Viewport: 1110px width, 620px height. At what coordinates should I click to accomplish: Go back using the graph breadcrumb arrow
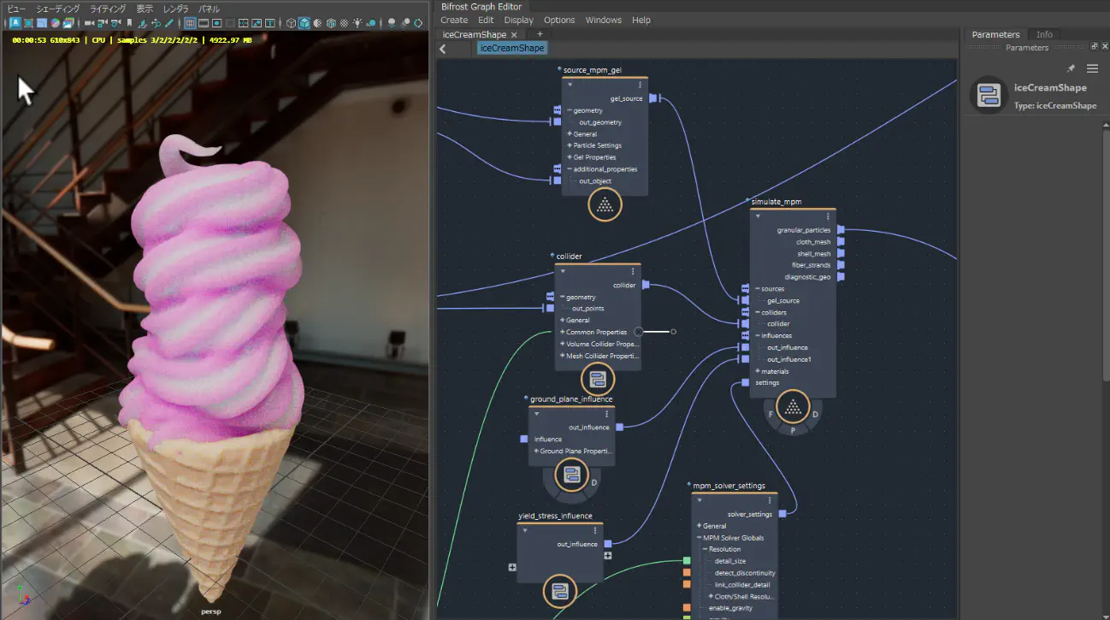click(443, 49)
